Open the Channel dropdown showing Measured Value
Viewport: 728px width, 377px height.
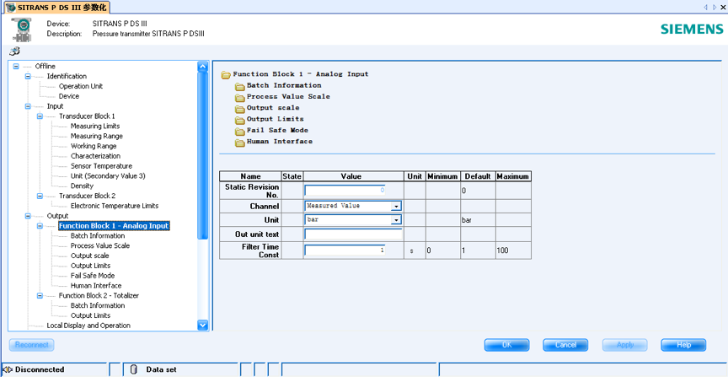396,206
